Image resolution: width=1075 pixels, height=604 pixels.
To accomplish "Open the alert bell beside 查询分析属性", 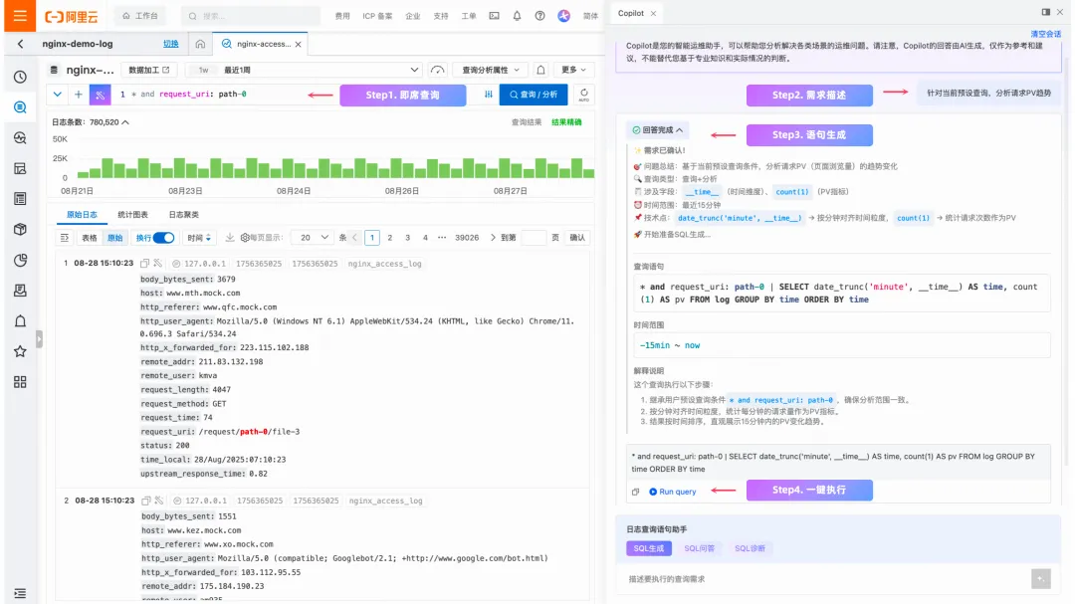I will pos(540,70).
